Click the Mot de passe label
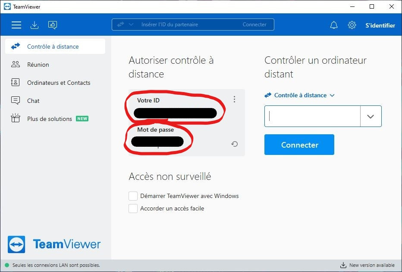402x272 pixels. pos(155,130)
